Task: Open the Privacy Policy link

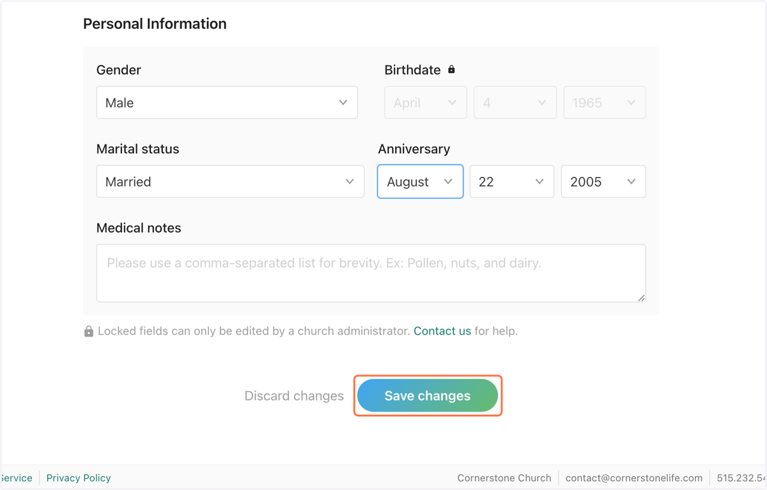Action: pos(79,478)
